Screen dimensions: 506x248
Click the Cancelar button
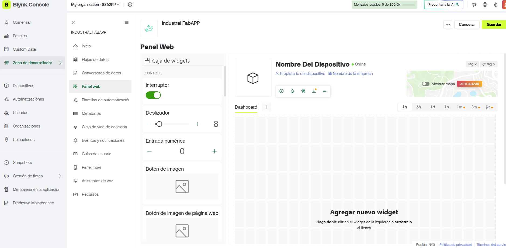coord(467,25)
